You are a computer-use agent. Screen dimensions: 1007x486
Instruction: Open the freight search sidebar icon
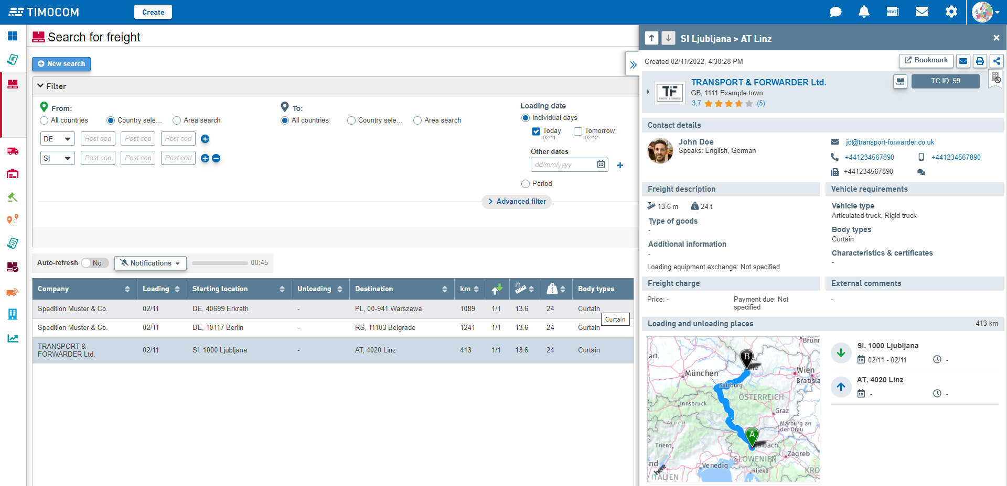[x=13, y=84]
